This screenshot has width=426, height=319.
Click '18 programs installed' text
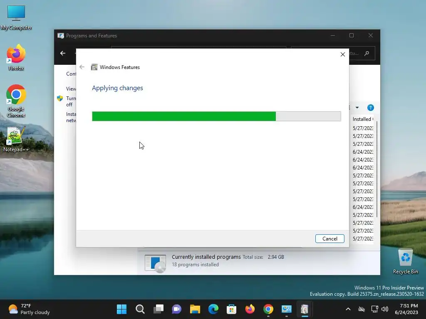tap(195, 265)
